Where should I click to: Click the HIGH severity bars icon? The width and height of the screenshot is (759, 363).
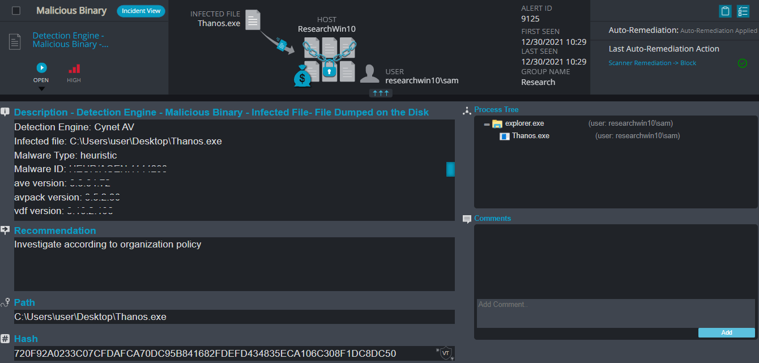[74, 69]
